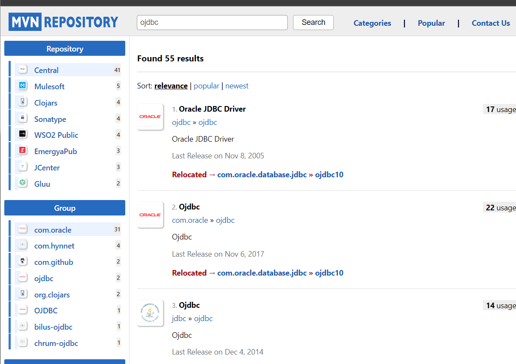The width and height of the screenshot is (516, 364).
Task: Filter by Clojars repository link
Action: tap(46, 103)
